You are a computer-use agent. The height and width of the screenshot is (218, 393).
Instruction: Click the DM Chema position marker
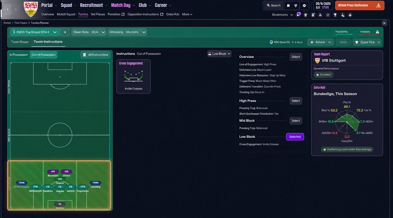(x=60, y=179)
